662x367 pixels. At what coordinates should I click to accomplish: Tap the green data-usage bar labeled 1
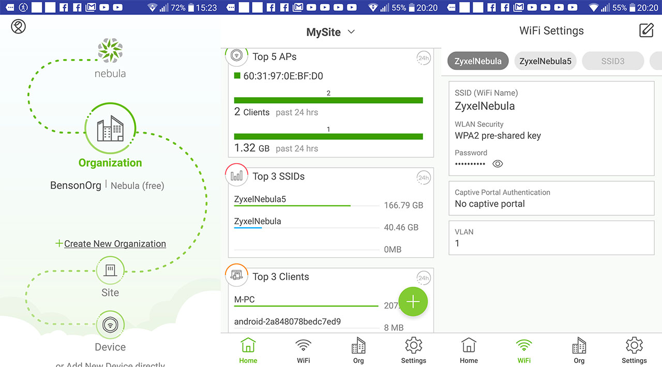pyautogui.click(x=328, y=137)
